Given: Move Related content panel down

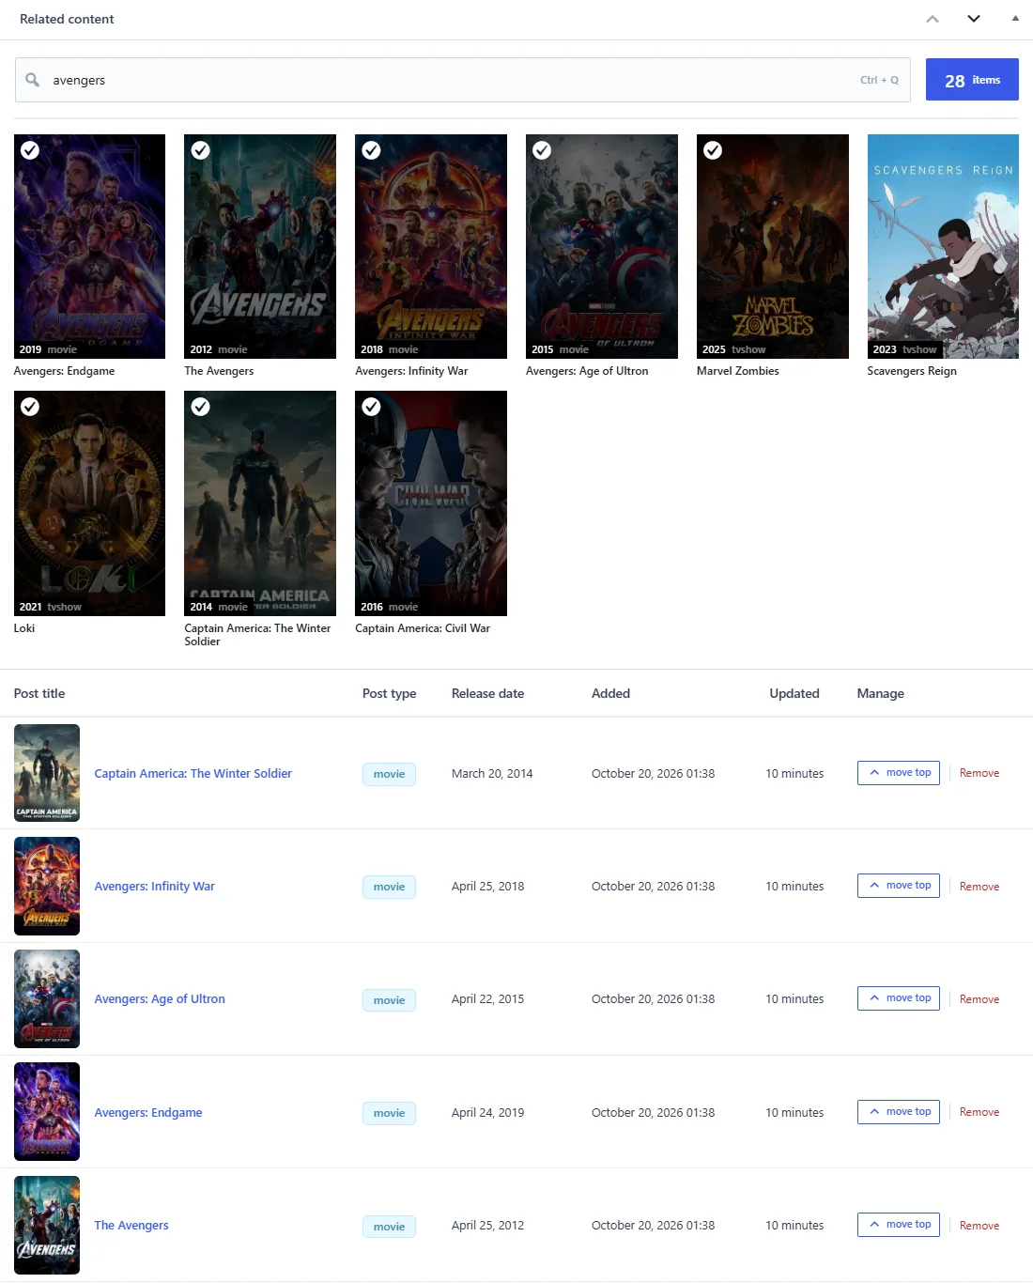Looking at the screenshot, I should [974, 19].
